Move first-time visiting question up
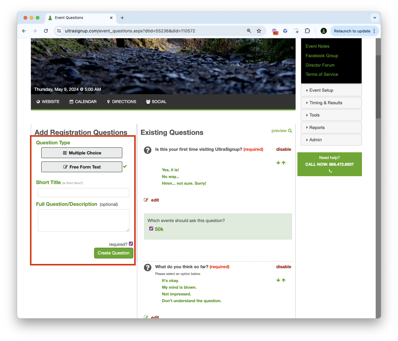The height and width of the screenshot is (341, 398). tap(284, 163)
